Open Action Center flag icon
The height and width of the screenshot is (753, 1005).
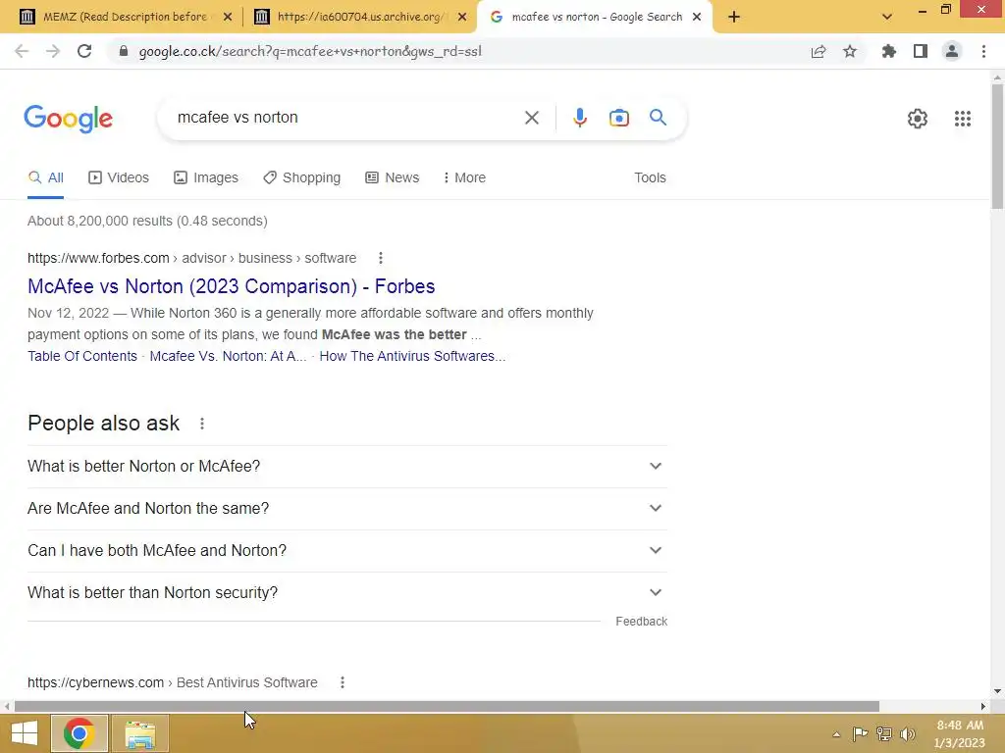tap(860, 733)
